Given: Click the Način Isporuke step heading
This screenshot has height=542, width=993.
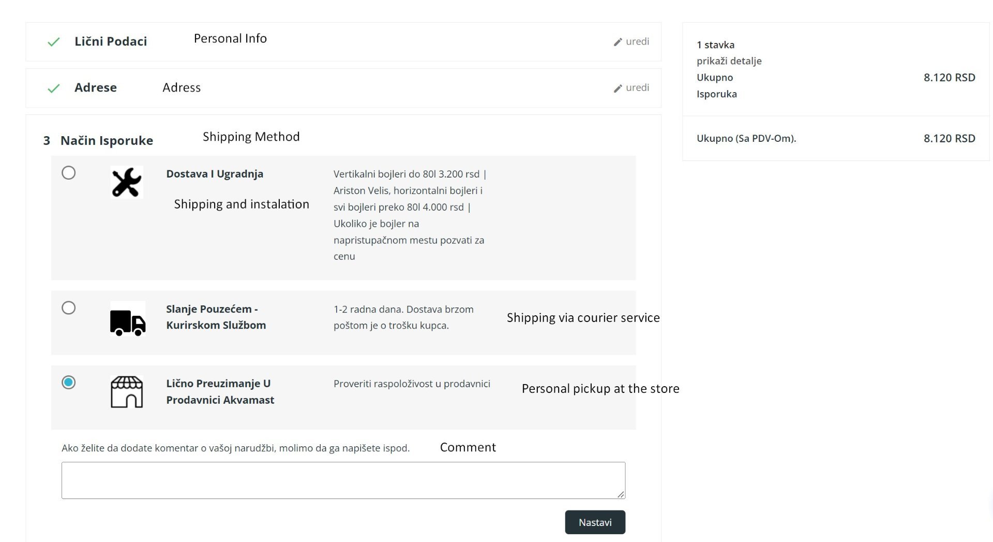Looking at the screenshot, I should tap(107, 141).
